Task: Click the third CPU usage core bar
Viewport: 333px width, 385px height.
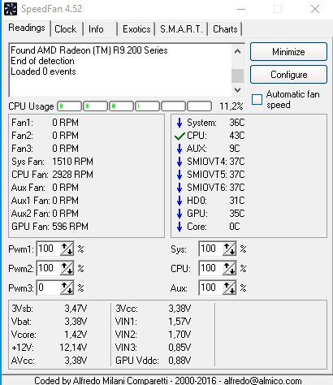Action: 122,106
